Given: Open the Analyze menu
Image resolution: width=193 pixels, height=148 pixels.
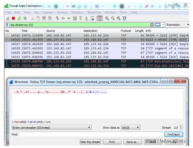Looking at the screenshot, I should (62, 12).
